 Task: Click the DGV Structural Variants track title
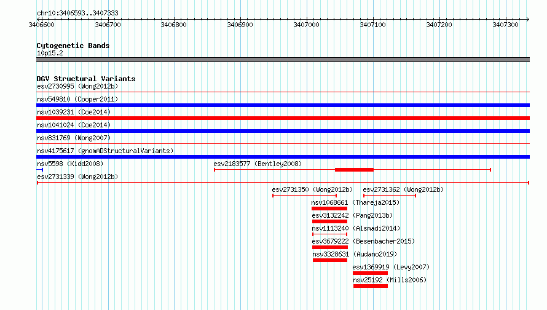[86, 79]
